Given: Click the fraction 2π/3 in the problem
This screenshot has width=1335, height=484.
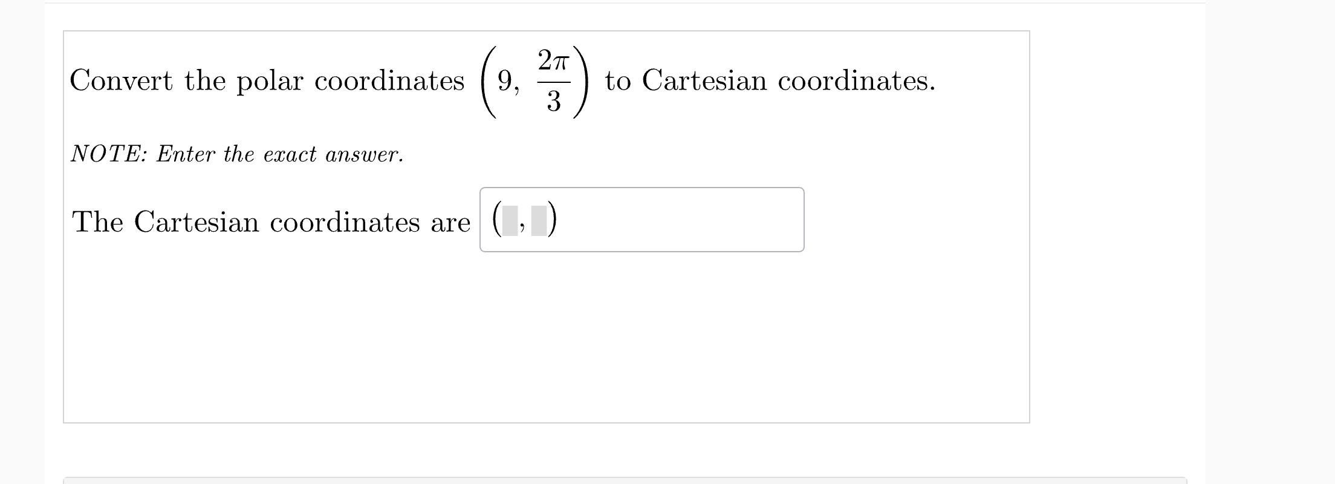Looking at the screenshot, I should point(554,82).
